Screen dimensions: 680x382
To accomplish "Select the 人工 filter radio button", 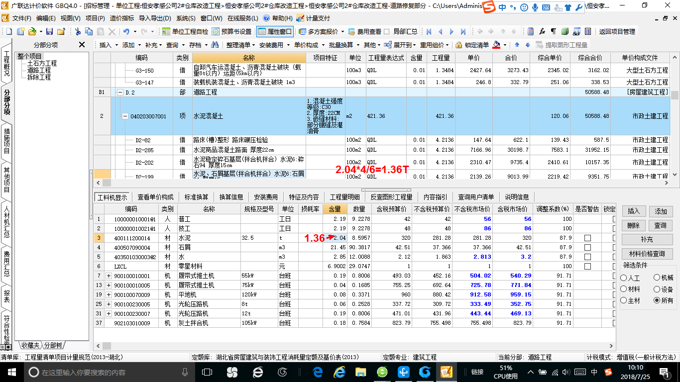I will 624,278.
